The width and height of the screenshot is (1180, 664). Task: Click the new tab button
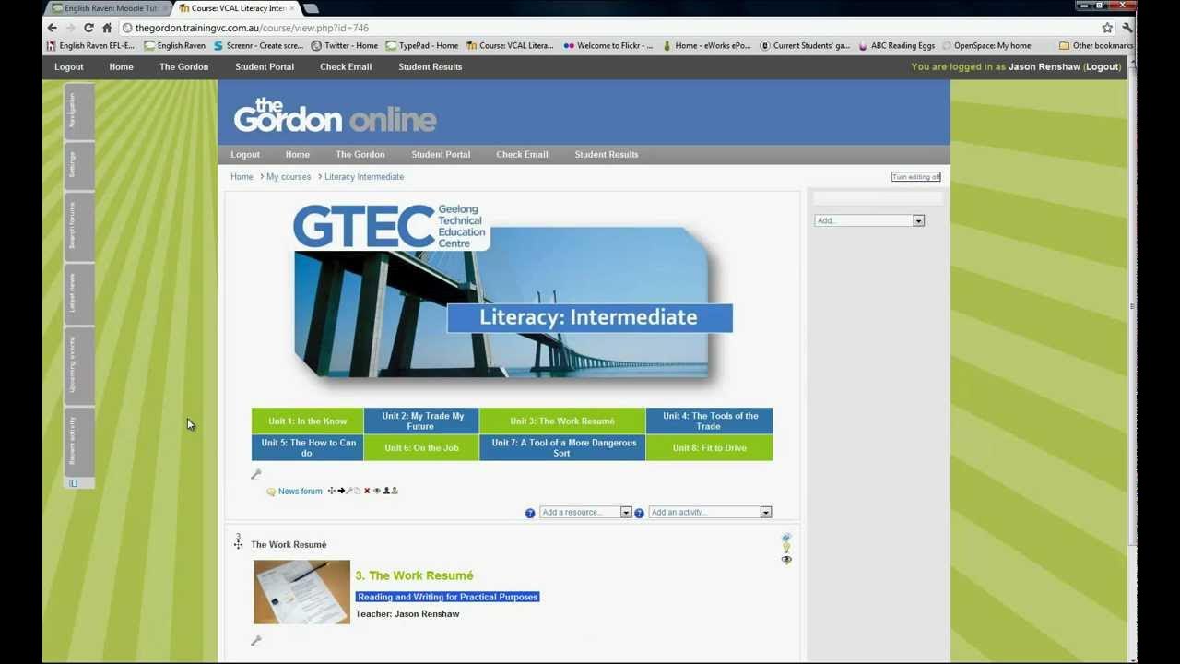311,8
